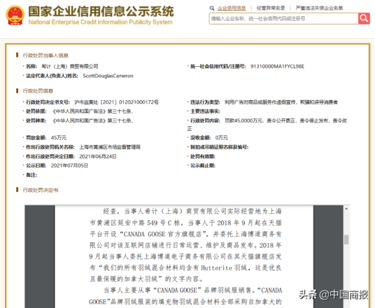375x308 pixels.
Task: Click the penalty content text 罚款45.0000万元
Action: click(244, 121)
